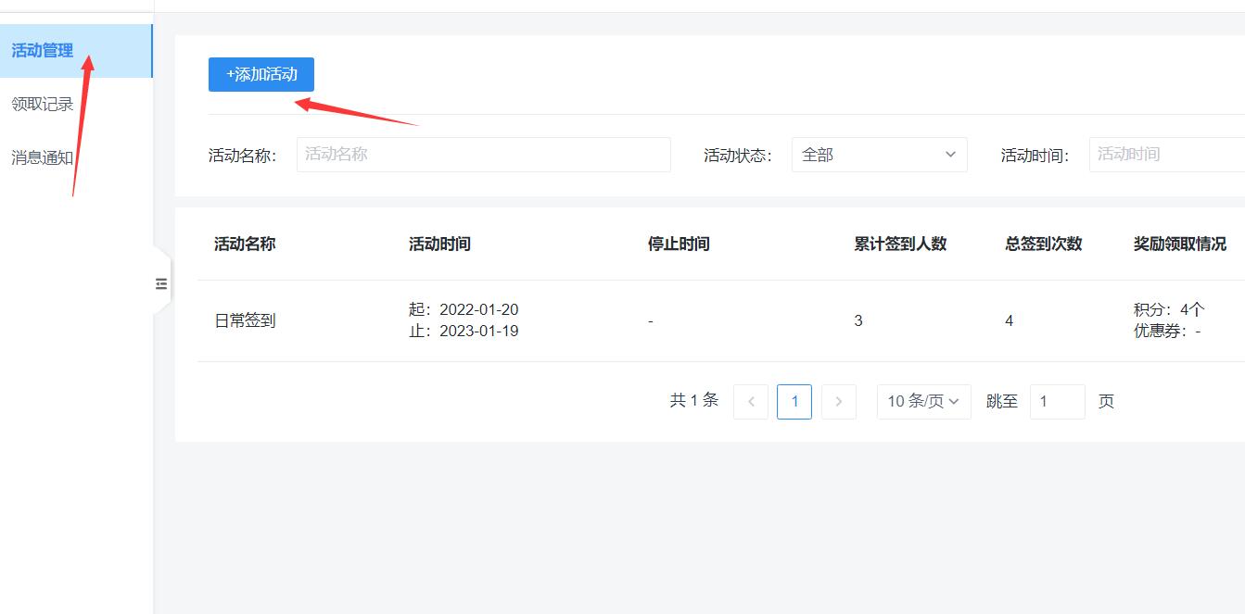The width and height of the screenshot is (1245, 614).
Task: Click the 停止时间 column header
Action: click(679, 244)
